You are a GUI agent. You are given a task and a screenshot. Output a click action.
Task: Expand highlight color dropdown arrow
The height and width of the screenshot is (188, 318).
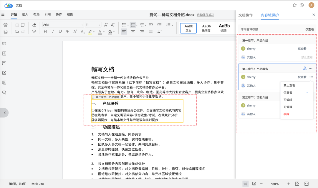click(x=94, y=32)
